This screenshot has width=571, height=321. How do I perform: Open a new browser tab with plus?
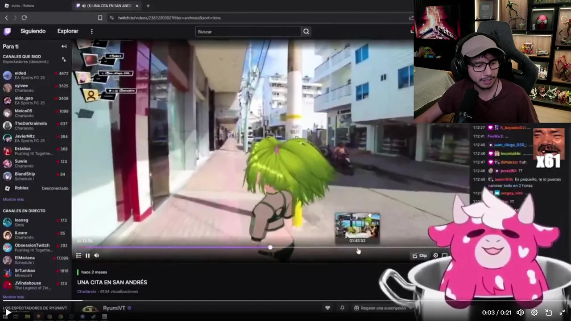[x=148, y=6]
